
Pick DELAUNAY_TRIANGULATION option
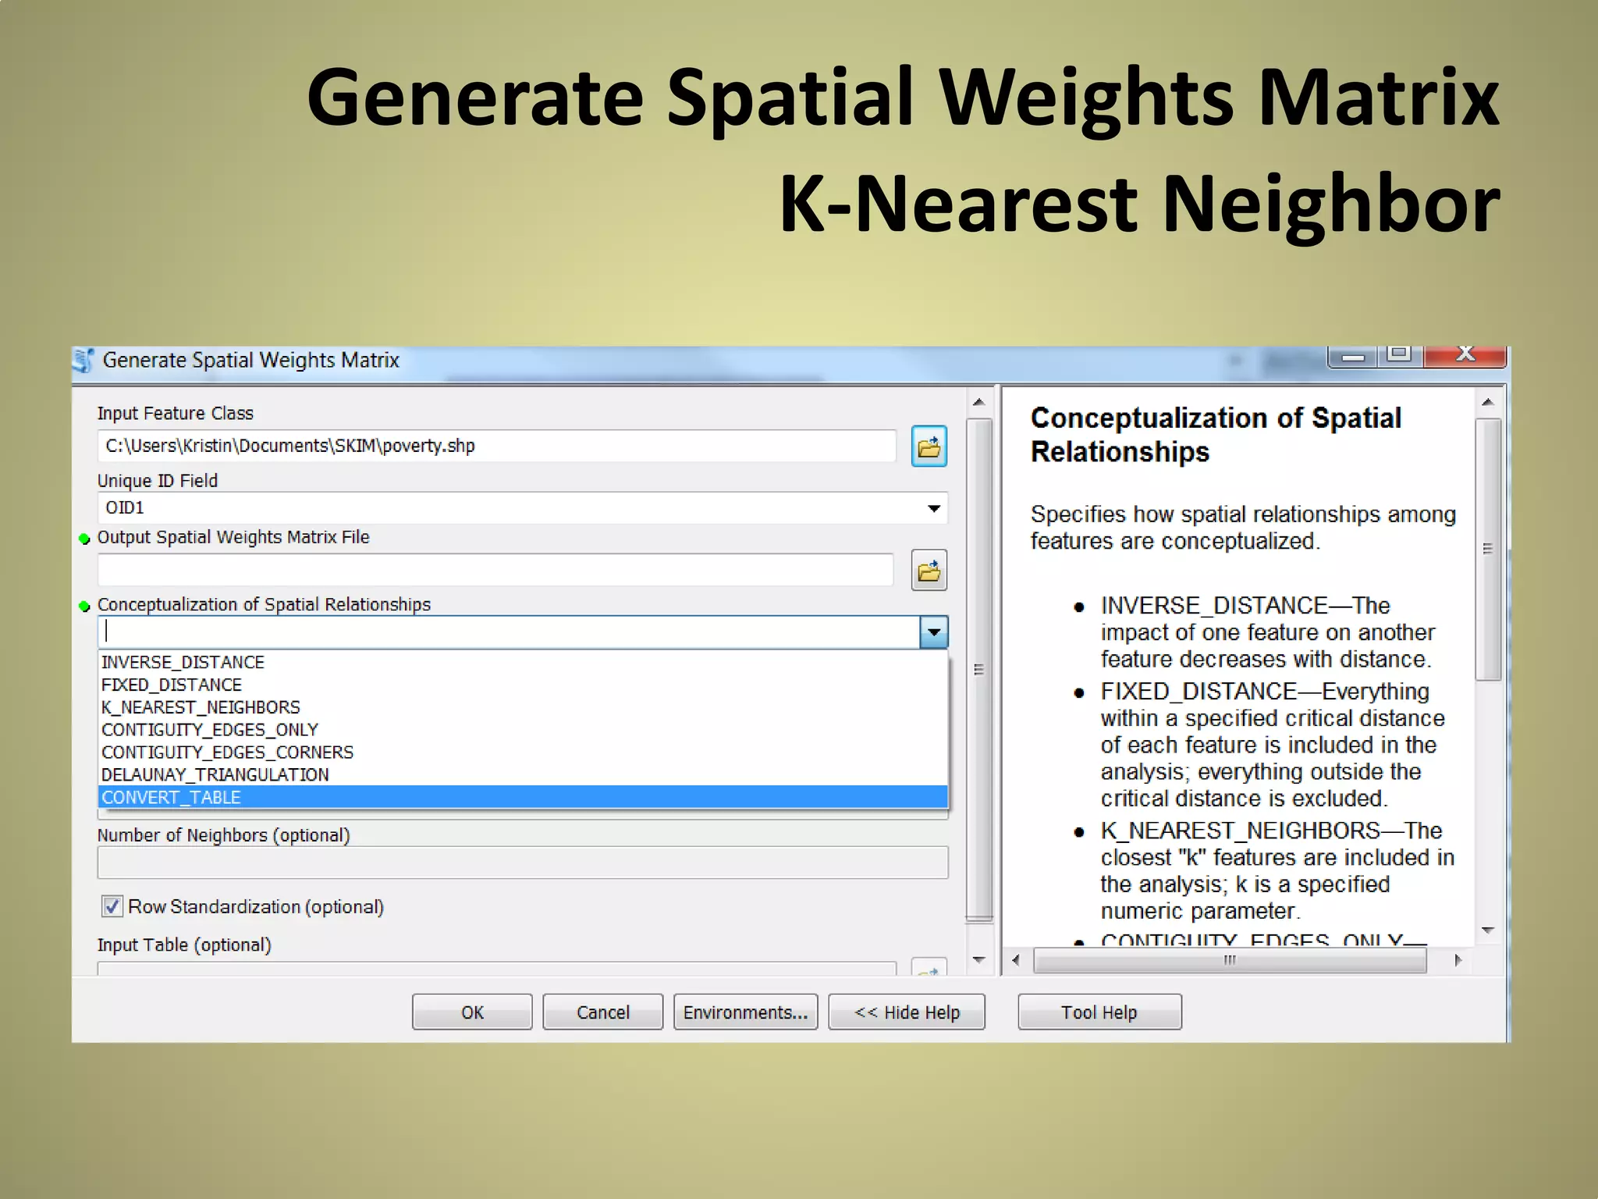[x=523, y=775]
